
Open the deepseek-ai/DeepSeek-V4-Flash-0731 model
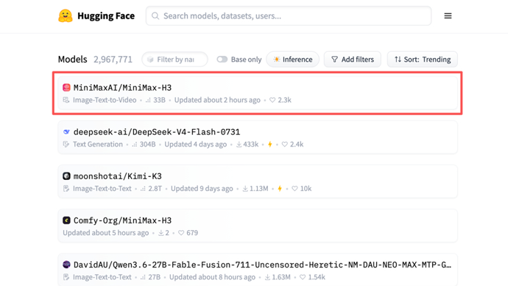click(x=157, y=132)
